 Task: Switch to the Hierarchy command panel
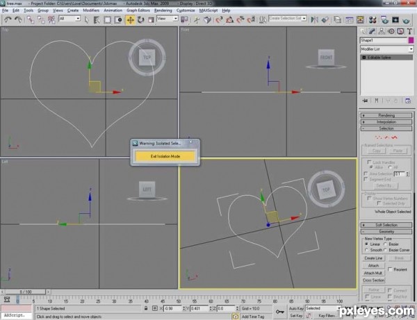click(x=382, y=31)
